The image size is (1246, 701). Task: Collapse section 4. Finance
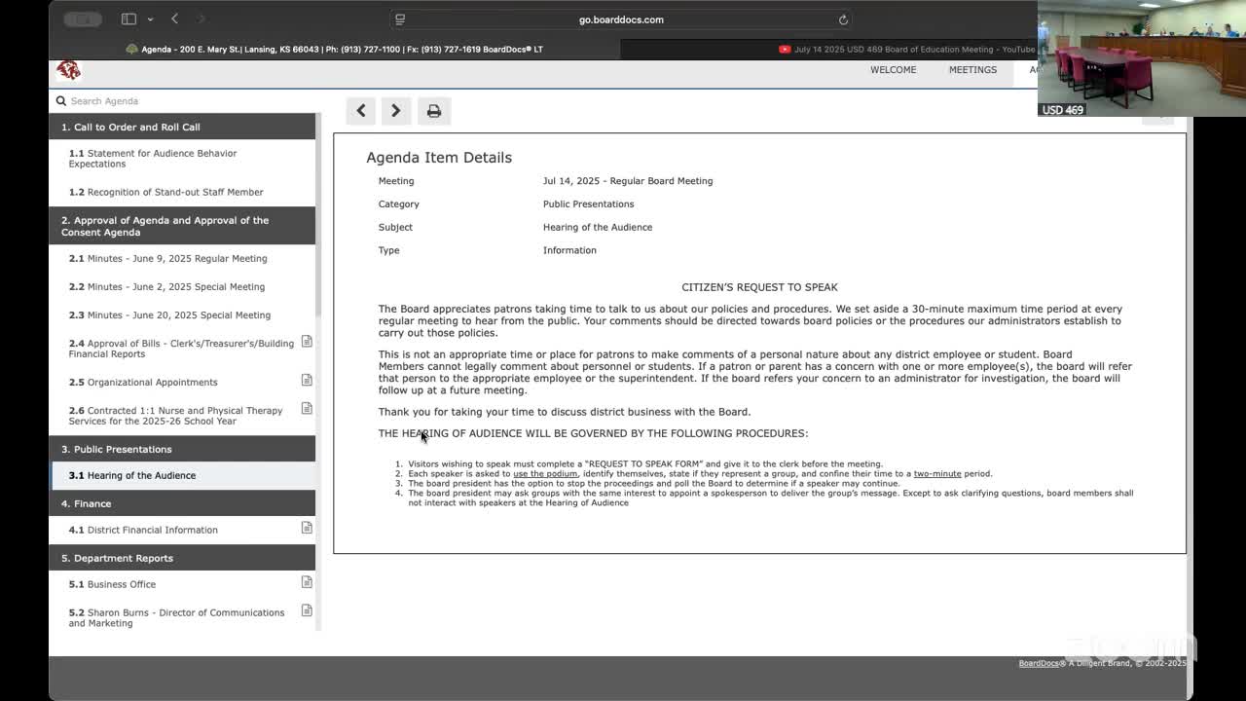click(x=183, y=503)
